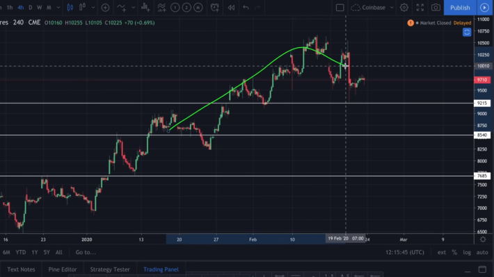
Task: Select the 4h timeframe
Action: coord(20,8)
